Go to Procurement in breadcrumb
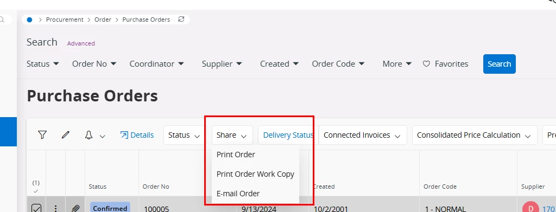The image size is (556, 212). pos(65,20)
